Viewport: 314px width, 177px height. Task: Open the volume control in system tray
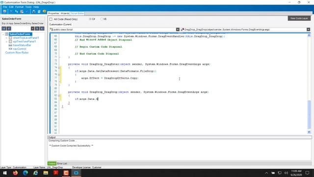coord(286,173)
